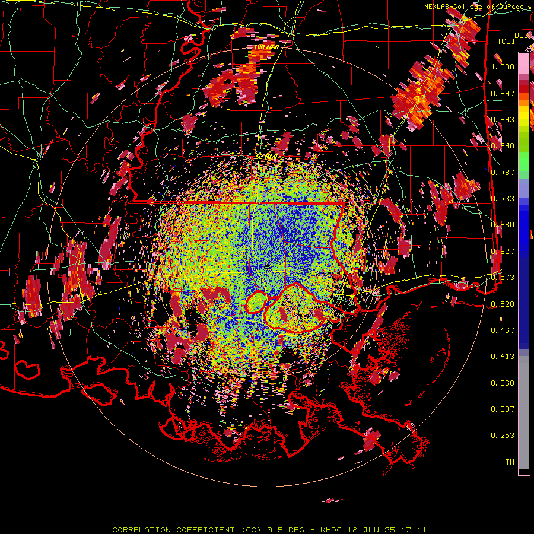Select the 0.733 legend value
Image resolution: width=534 pixels, height=534 pixels.
(x=503, y=199)
